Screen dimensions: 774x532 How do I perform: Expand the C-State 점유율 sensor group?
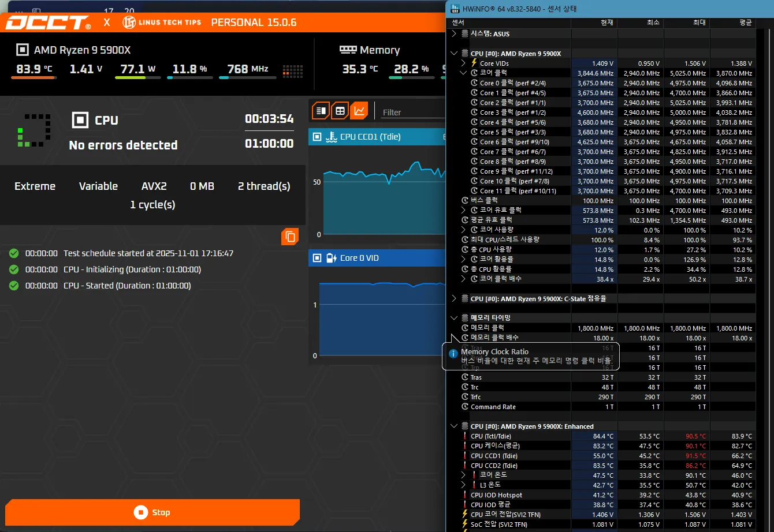coord(454,299)
